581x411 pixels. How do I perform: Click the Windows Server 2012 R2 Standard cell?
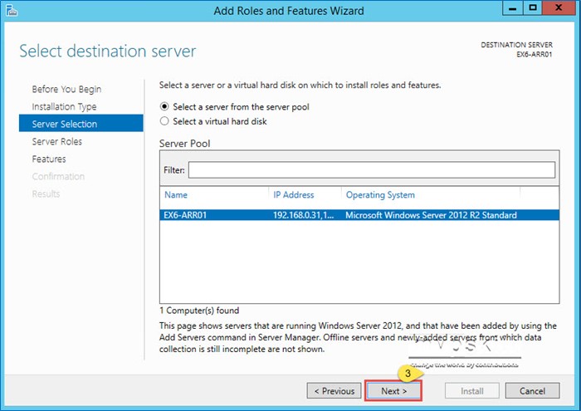[431, 215]
